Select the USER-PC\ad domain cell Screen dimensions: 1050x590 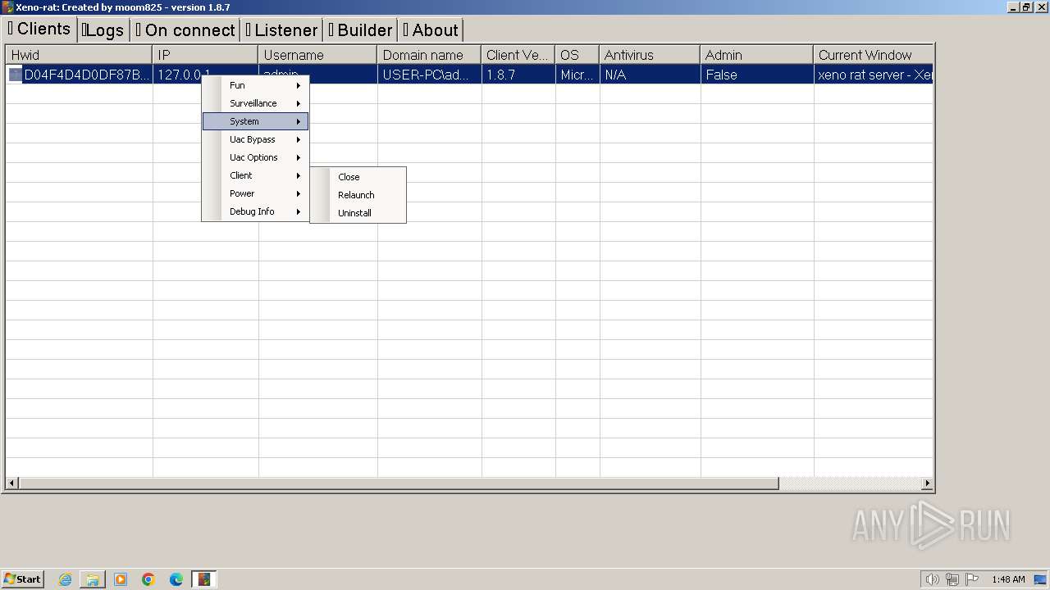429,75
